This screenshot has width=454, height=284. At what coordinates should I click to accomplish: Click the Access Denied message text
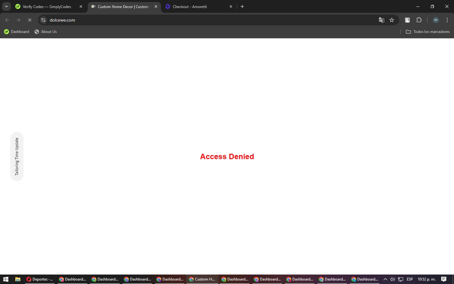click(x=227, y=157)
